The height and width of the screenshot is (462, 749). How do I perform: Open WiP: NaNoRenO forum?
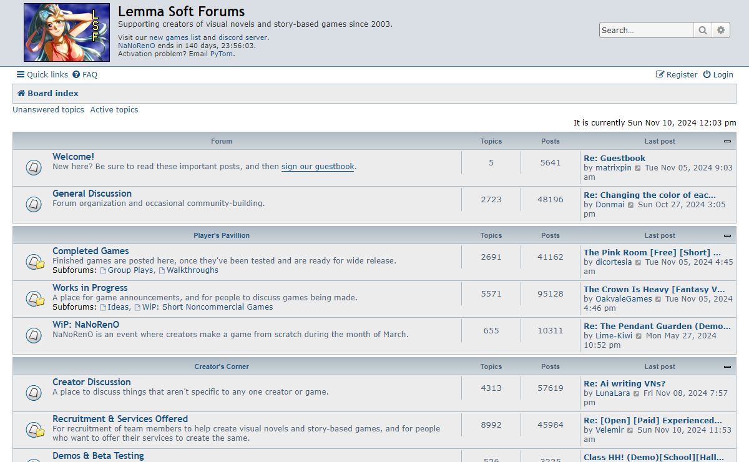pyautogui.click(x=86, y=325)
